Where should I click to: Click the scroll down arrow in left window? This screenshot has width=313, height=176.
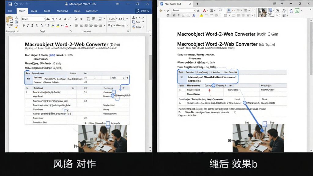150,151
